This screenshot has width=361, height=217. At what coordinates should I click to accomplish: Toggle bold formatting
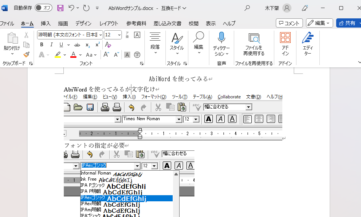click(42, 44)
